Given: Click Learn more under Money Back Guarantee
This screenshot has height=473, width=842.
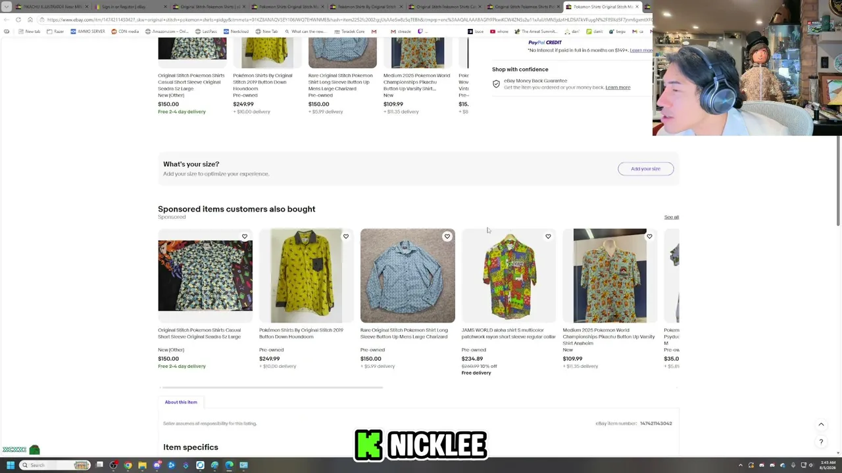Looking at the screenshot, I should [618, 87].
